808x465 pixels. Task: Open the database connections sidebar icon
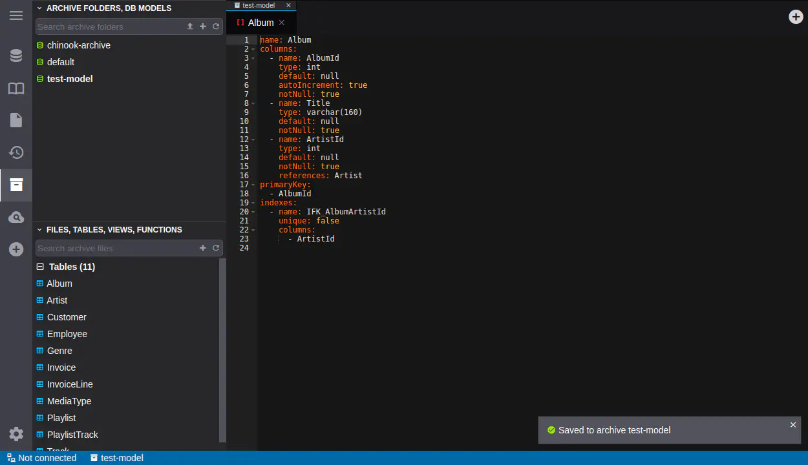[16, 56]
